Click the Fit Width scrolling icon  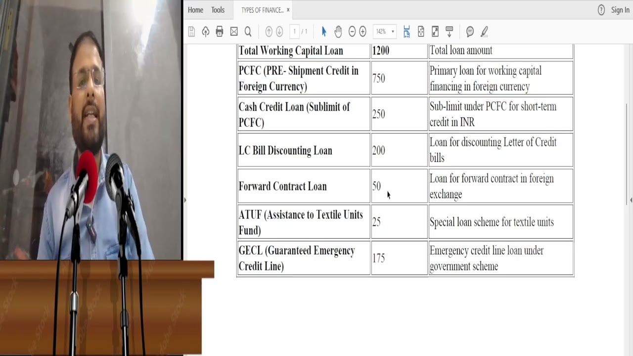[x=407, y=32]
